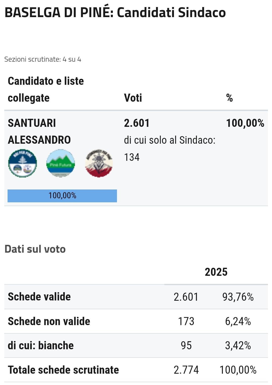The width and height of the screenshot is (272, 385).
Task: Click the Noi per Piné list logo
Action: coord(22,163)
